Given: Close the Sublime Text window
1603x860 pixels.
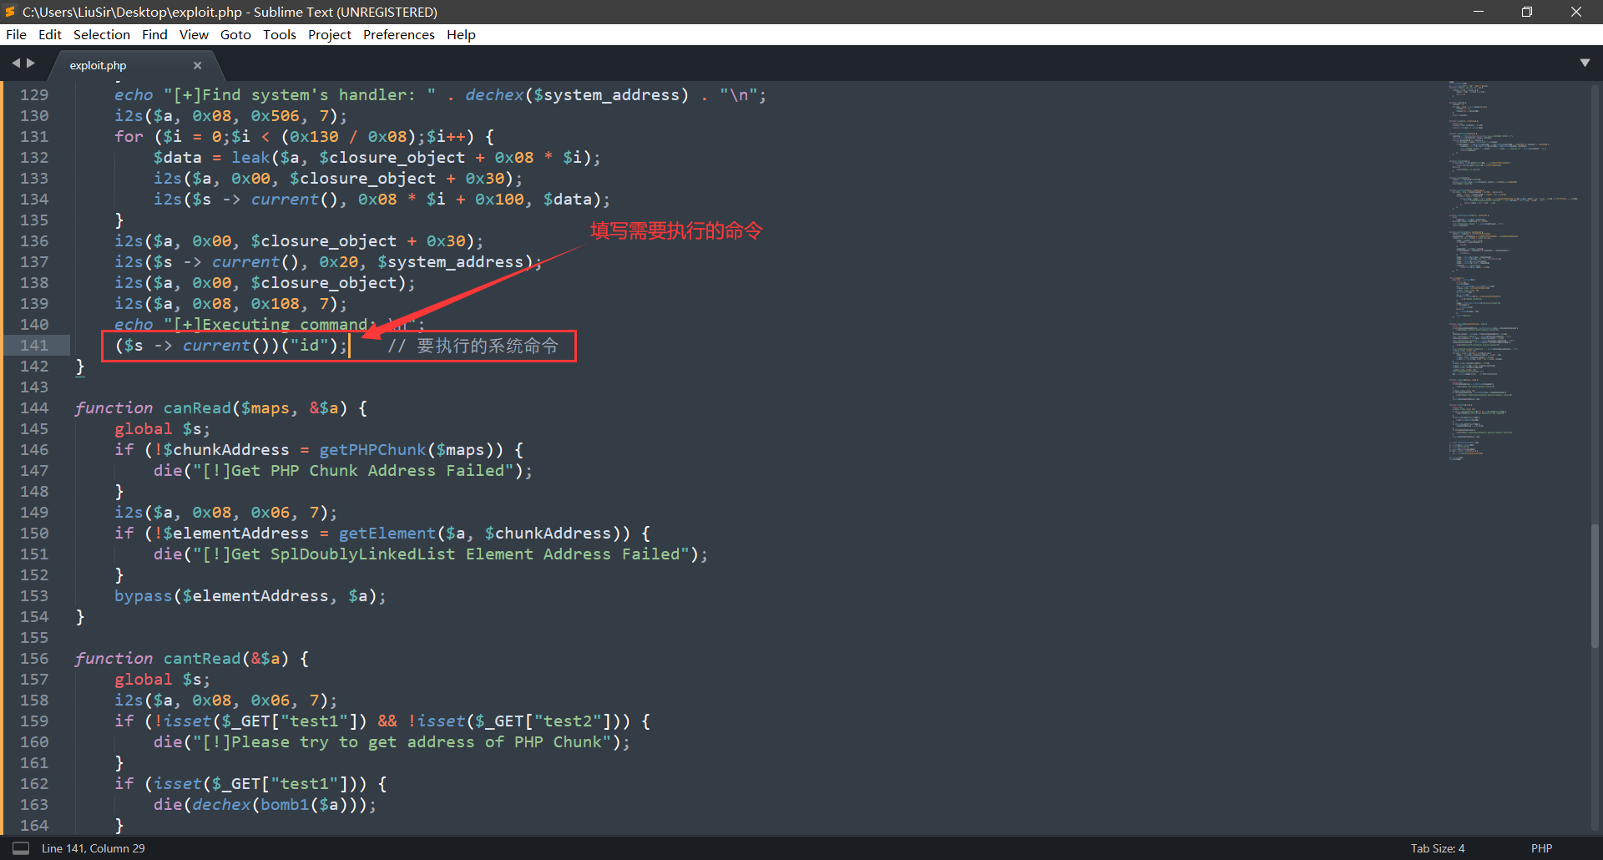Looking at the screenshot, I should coord(1576,12).
